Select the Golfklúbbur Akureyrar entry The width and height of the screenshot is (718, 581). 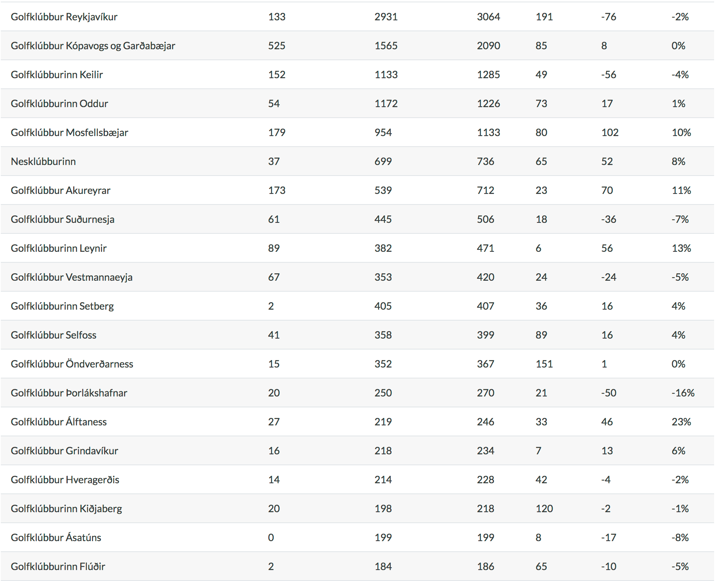[61, 190]
